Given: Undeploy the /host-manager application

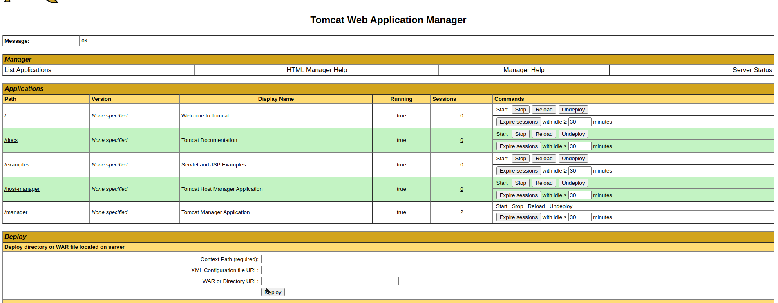Looking at the screenshot, I should pyautogui.click(x=573, y=183).
